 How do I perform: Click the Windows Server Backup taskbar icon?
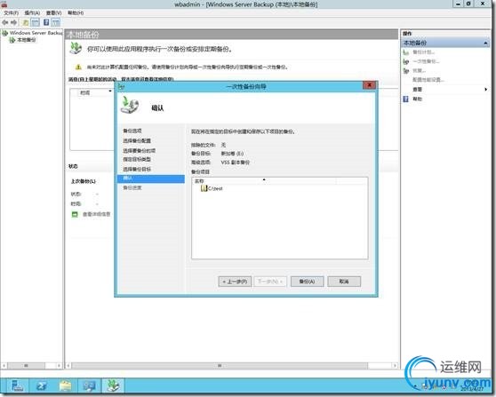(113, 385)
